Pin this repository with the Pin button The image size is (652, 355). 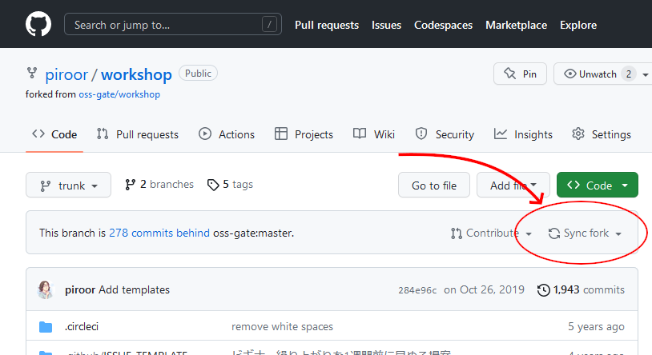(520, 74)
